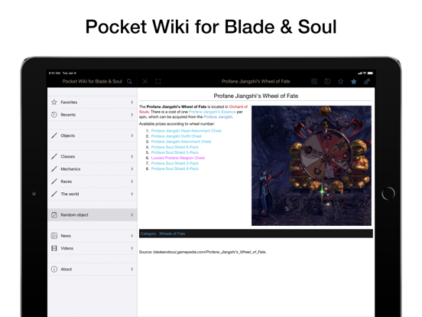Tap the Recents clock icon in the sidebar
The width and height of the screenshot is (422, 317).
[54, 115]
